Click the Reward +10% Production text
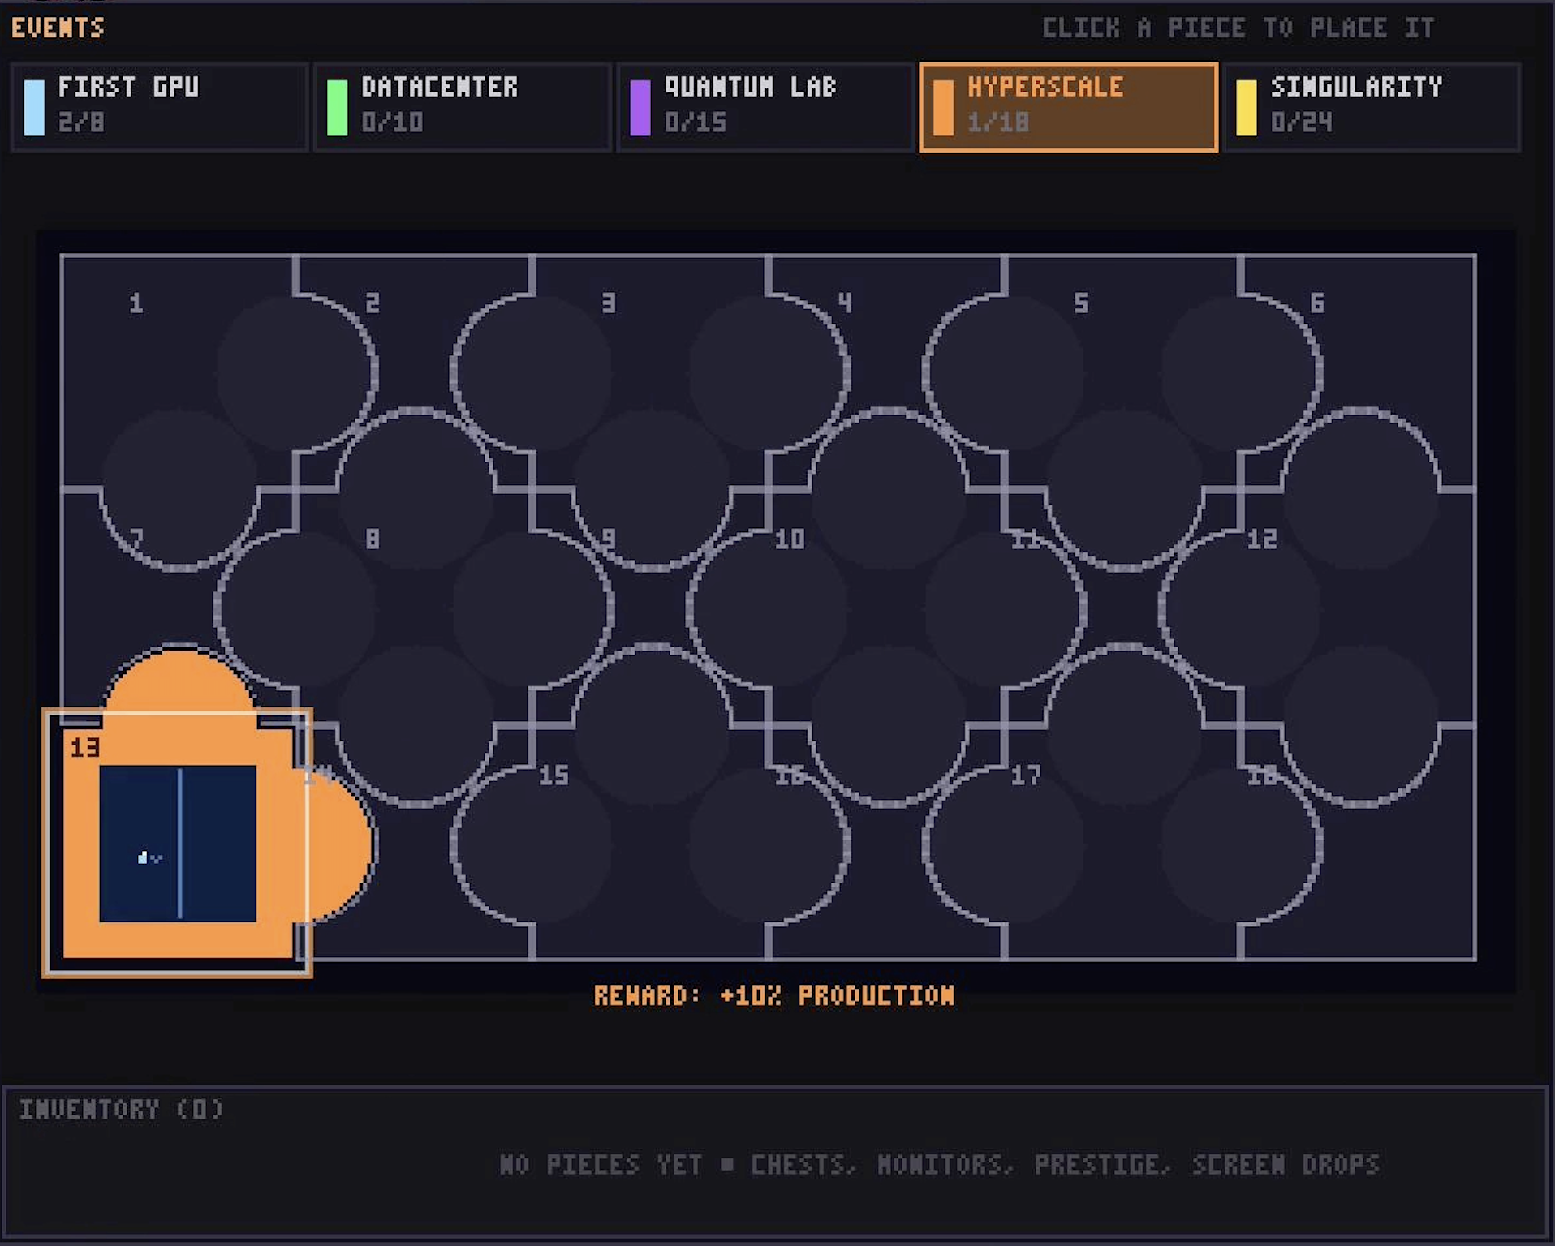 [774, 995]
